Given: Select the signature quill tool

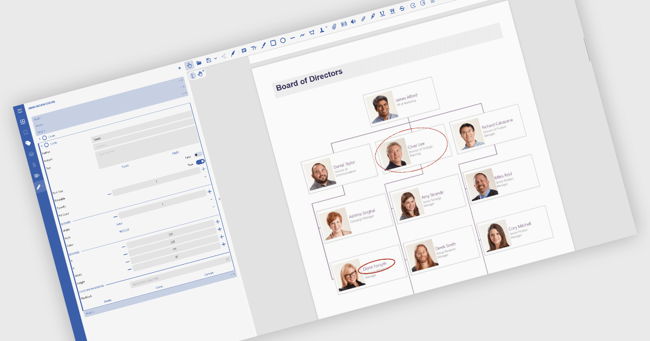Looking at the screenshot, I should point(233,54).
